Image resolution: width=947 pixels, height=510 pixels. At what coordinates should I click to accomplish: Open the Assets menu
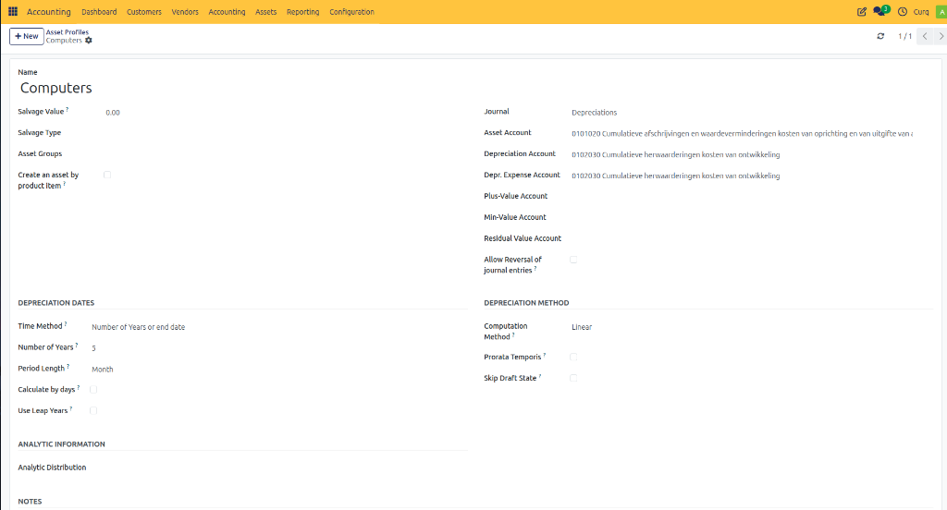265,11
